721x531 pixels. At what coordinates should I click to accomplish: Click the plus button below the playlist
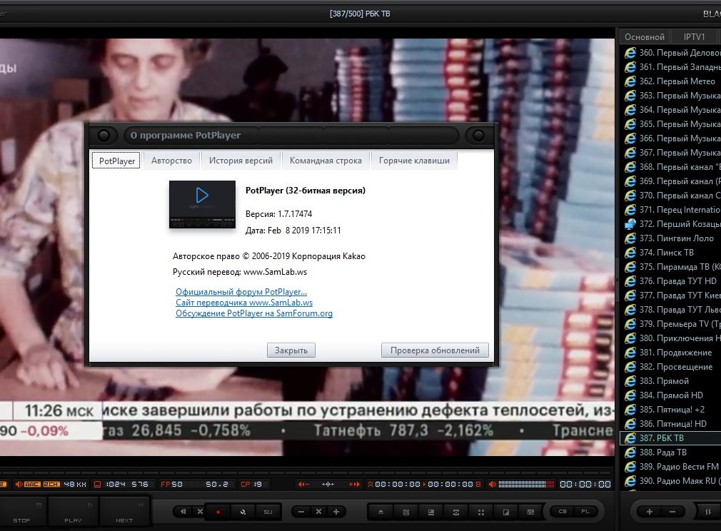(x=650, y=512)
